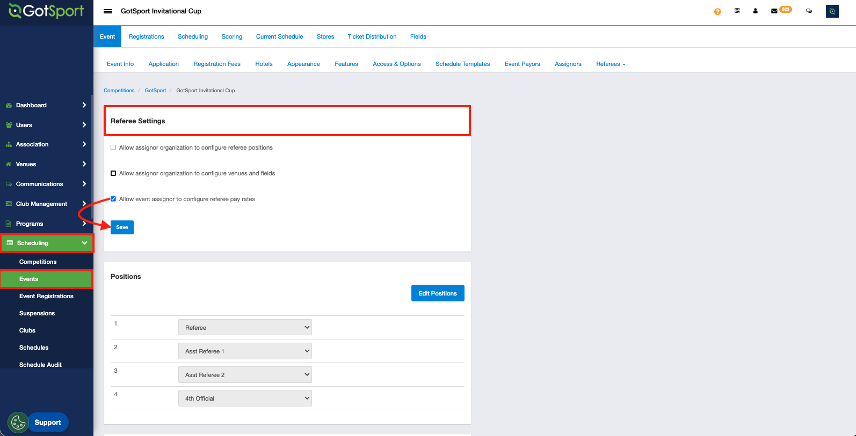Open position 1 Referee dropdown
Screen dimensions: 856x436
tap(245, 328)
